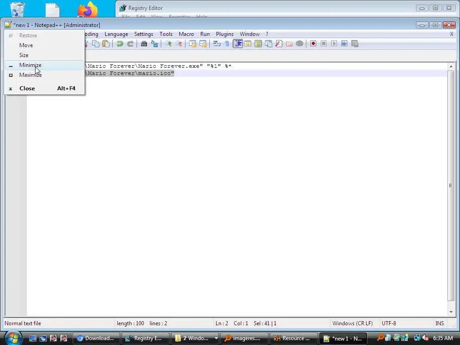Choose Move from the system menu

pyautogui.click(x=44, y=45)
